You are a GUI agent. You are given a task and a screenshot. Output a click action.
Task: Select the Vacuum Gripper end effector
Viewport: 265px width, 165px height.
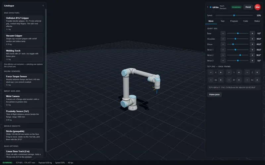click(x=24, y=40)
